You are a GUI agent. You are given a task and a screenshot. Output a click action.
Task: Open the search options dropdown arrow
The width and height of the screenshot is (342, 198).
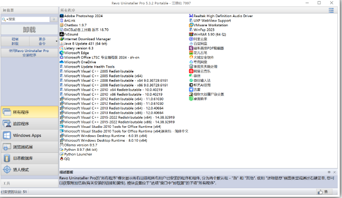[7, 19]
